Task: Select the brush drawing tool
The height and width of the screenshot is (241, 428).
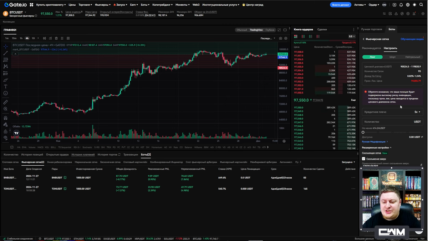Action: (x=5, y=80)
